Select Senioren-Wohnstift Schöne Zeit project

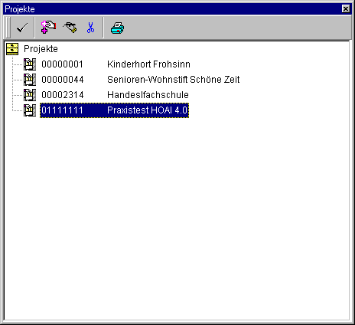tap(141, 80)
